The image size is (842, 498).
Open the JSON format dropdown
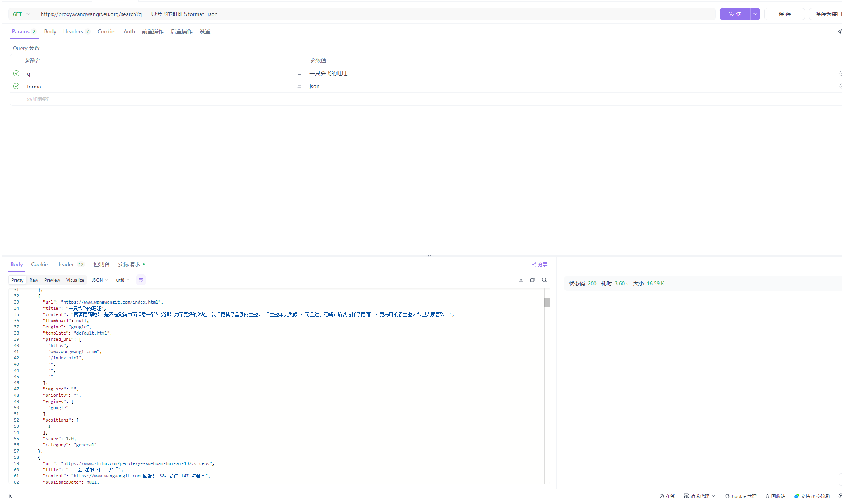(100, 280)
